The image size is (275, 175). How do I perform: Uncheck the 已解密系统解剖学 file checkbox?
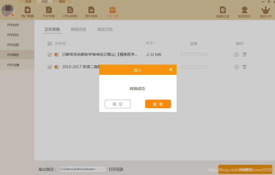(50, 55)
